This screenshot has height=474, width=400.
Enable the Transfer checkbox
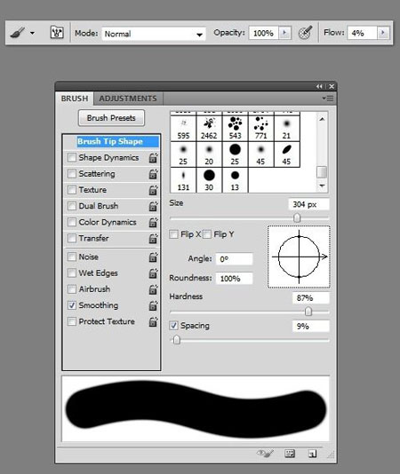click(72, 238)
